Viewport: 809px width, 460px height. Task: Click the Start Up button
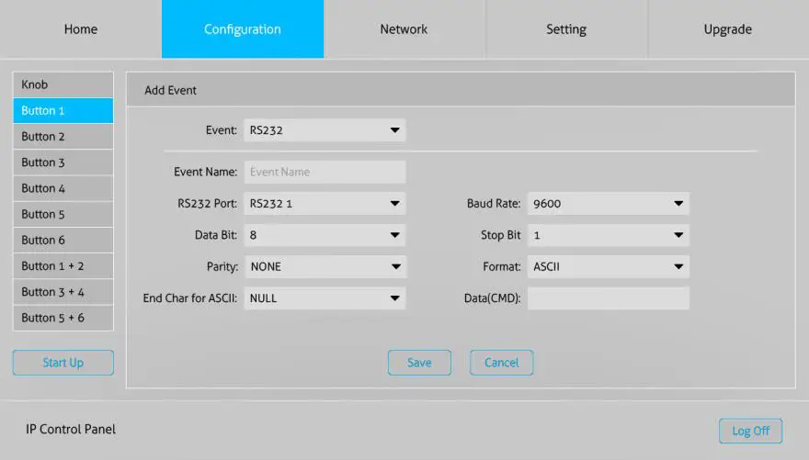63,363
